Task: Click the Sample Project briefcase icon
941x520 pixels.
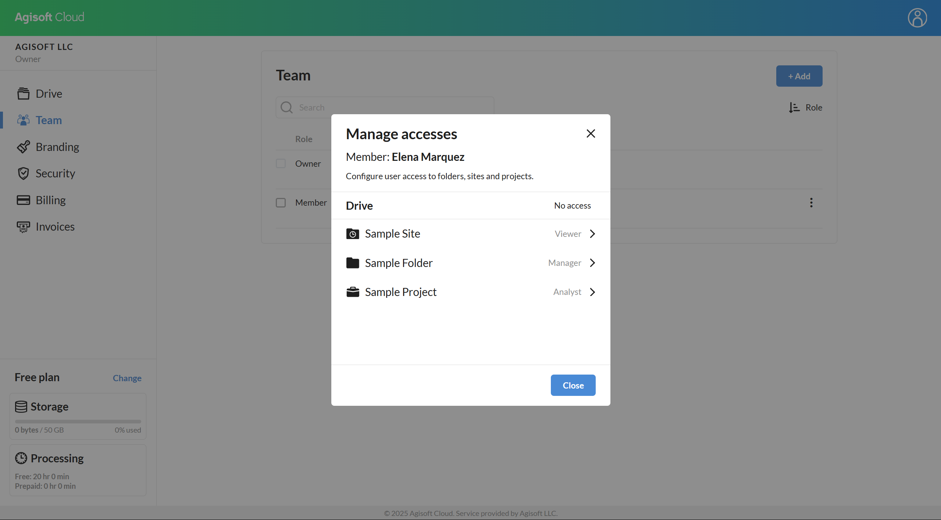Action: 352,292
